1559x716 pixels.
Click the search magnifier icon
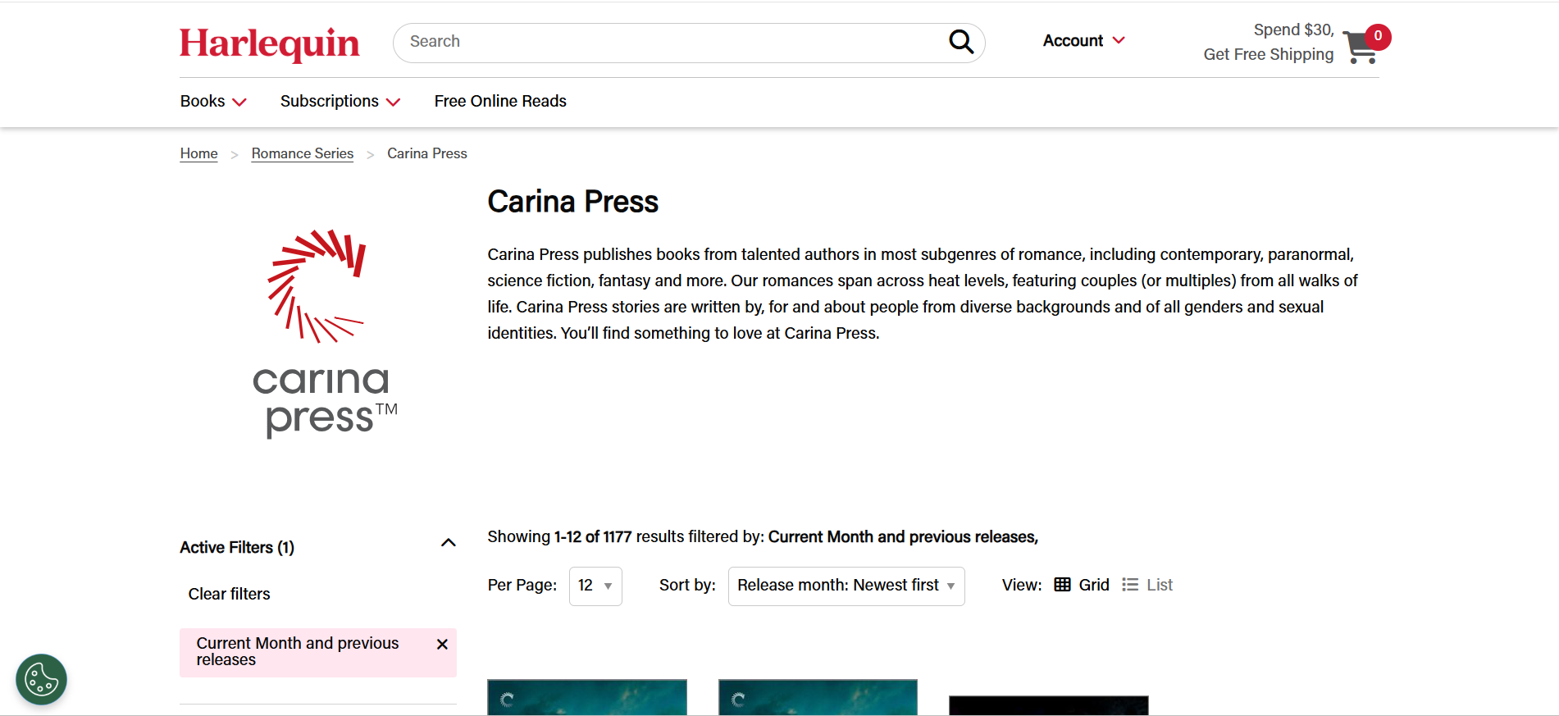click(x=961, y=41)
